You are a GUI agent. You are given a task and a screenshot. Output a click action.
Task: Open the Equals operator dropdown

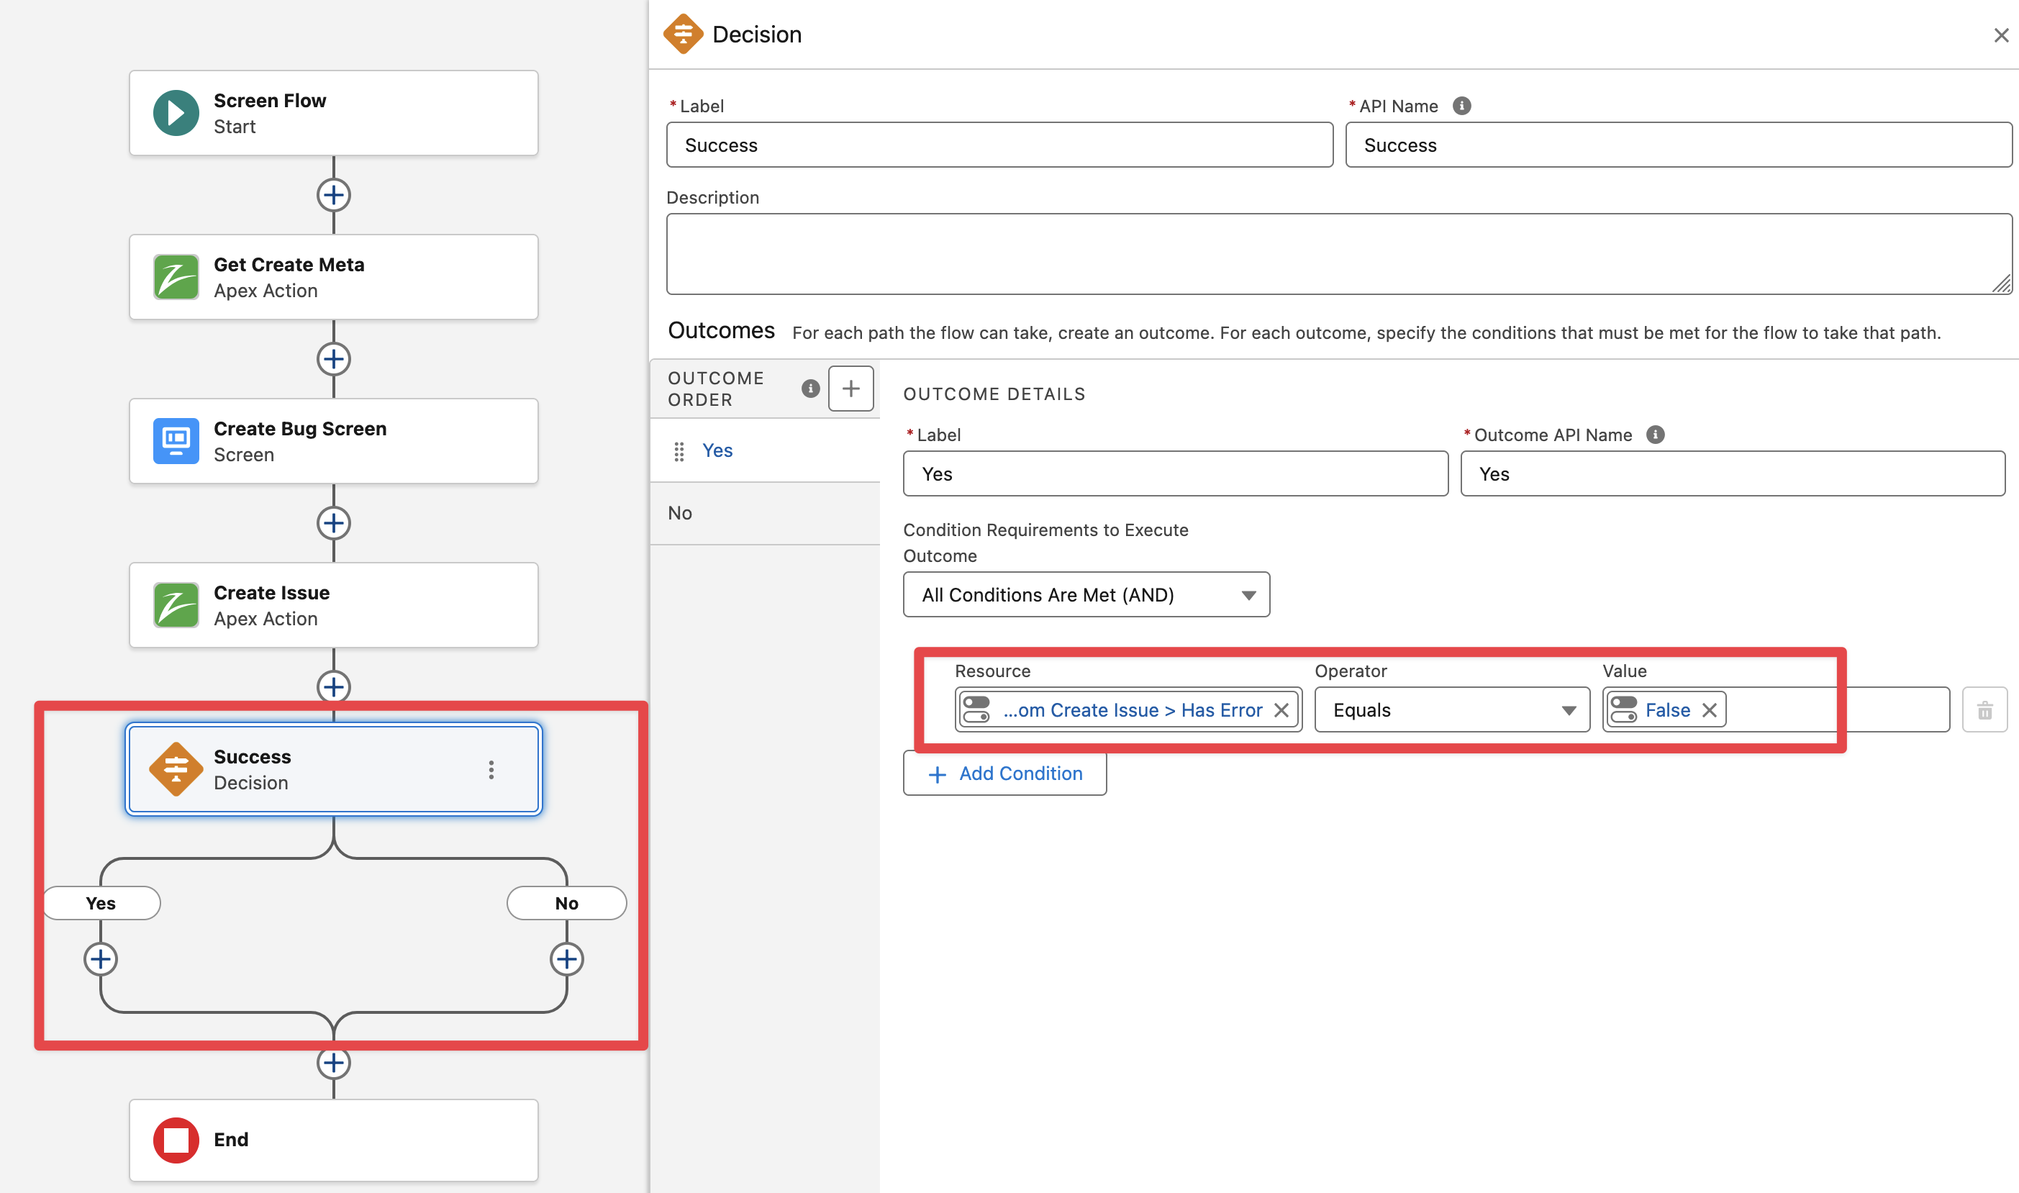coord(1451,711)
